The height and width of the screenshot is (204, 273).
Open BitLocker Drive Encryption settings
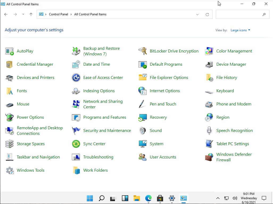(x=174, y=51)
